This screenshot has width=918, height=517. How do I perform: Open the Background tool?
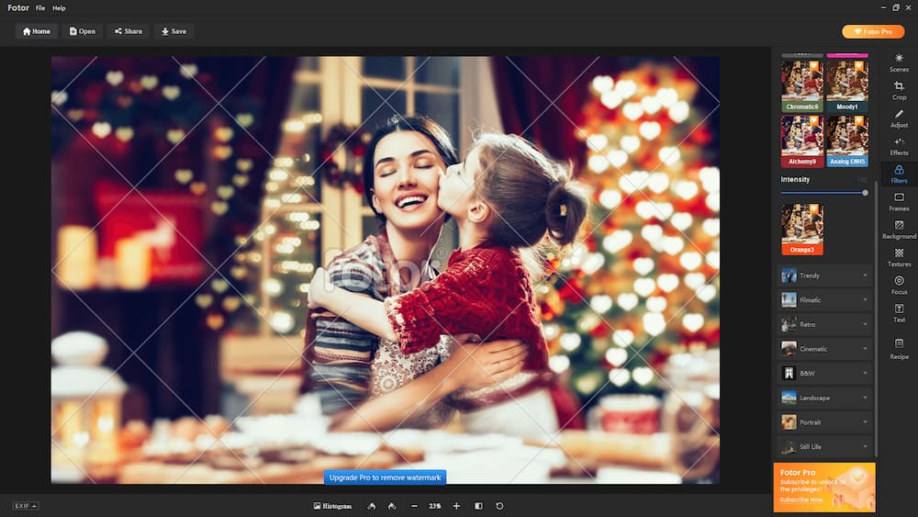(x=899, y=230)
